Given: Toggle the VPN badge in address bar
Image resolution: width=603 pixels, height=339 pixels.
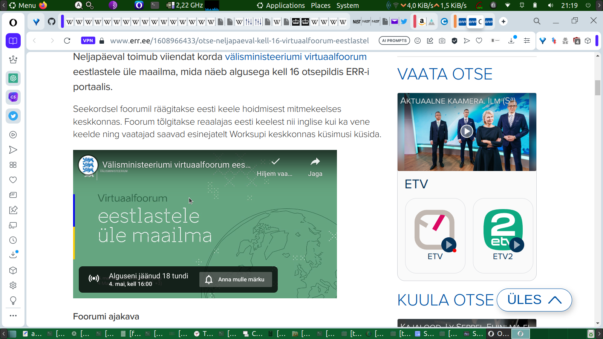Looking at the screenshot, I should tap(88, 41).
